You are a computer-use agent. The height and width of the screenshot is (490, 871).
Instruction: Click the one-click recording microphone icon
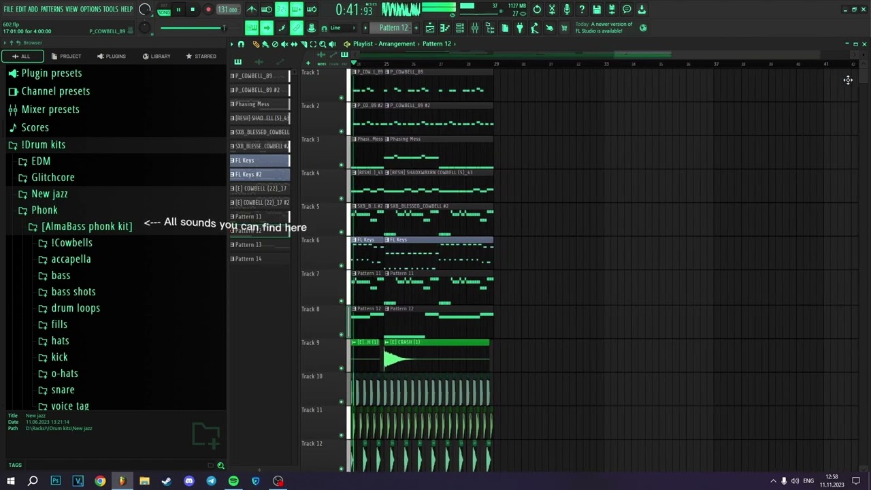(567, 10)
